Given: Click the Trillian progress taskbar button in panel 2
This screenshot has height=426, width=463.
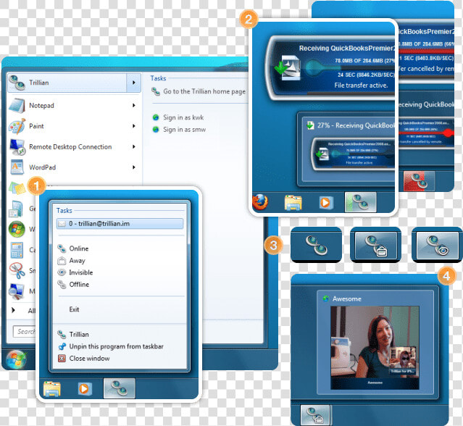Looking at the screenshot, I should [x=361, y=202].
